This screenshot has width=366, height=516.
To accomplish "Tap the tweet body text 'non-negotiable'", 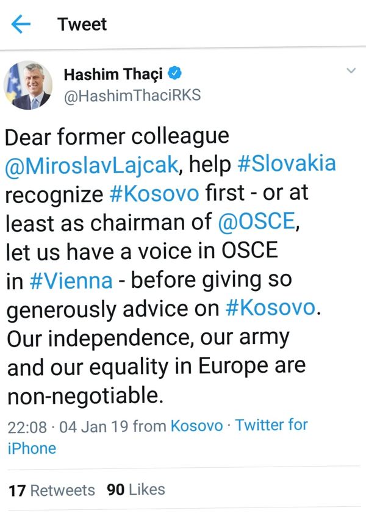I will click(85, 396).
